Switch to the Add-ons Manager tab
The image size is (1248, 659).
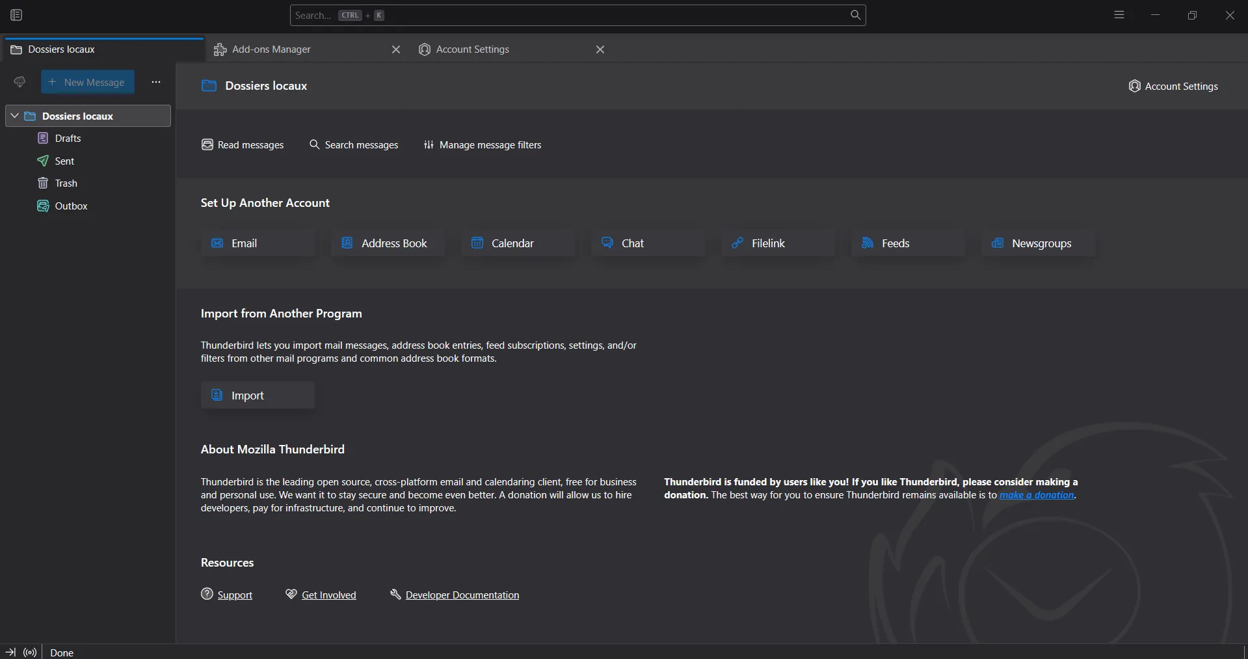pos(271,49)
